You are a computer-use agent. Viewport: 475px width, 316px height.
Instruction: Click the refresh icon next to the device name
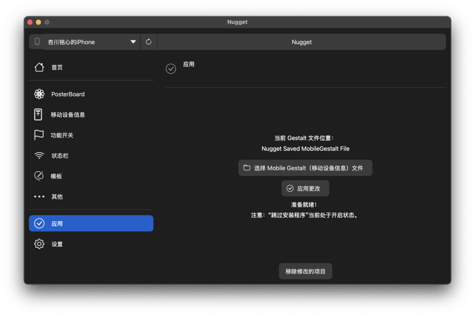click(148, 42)
